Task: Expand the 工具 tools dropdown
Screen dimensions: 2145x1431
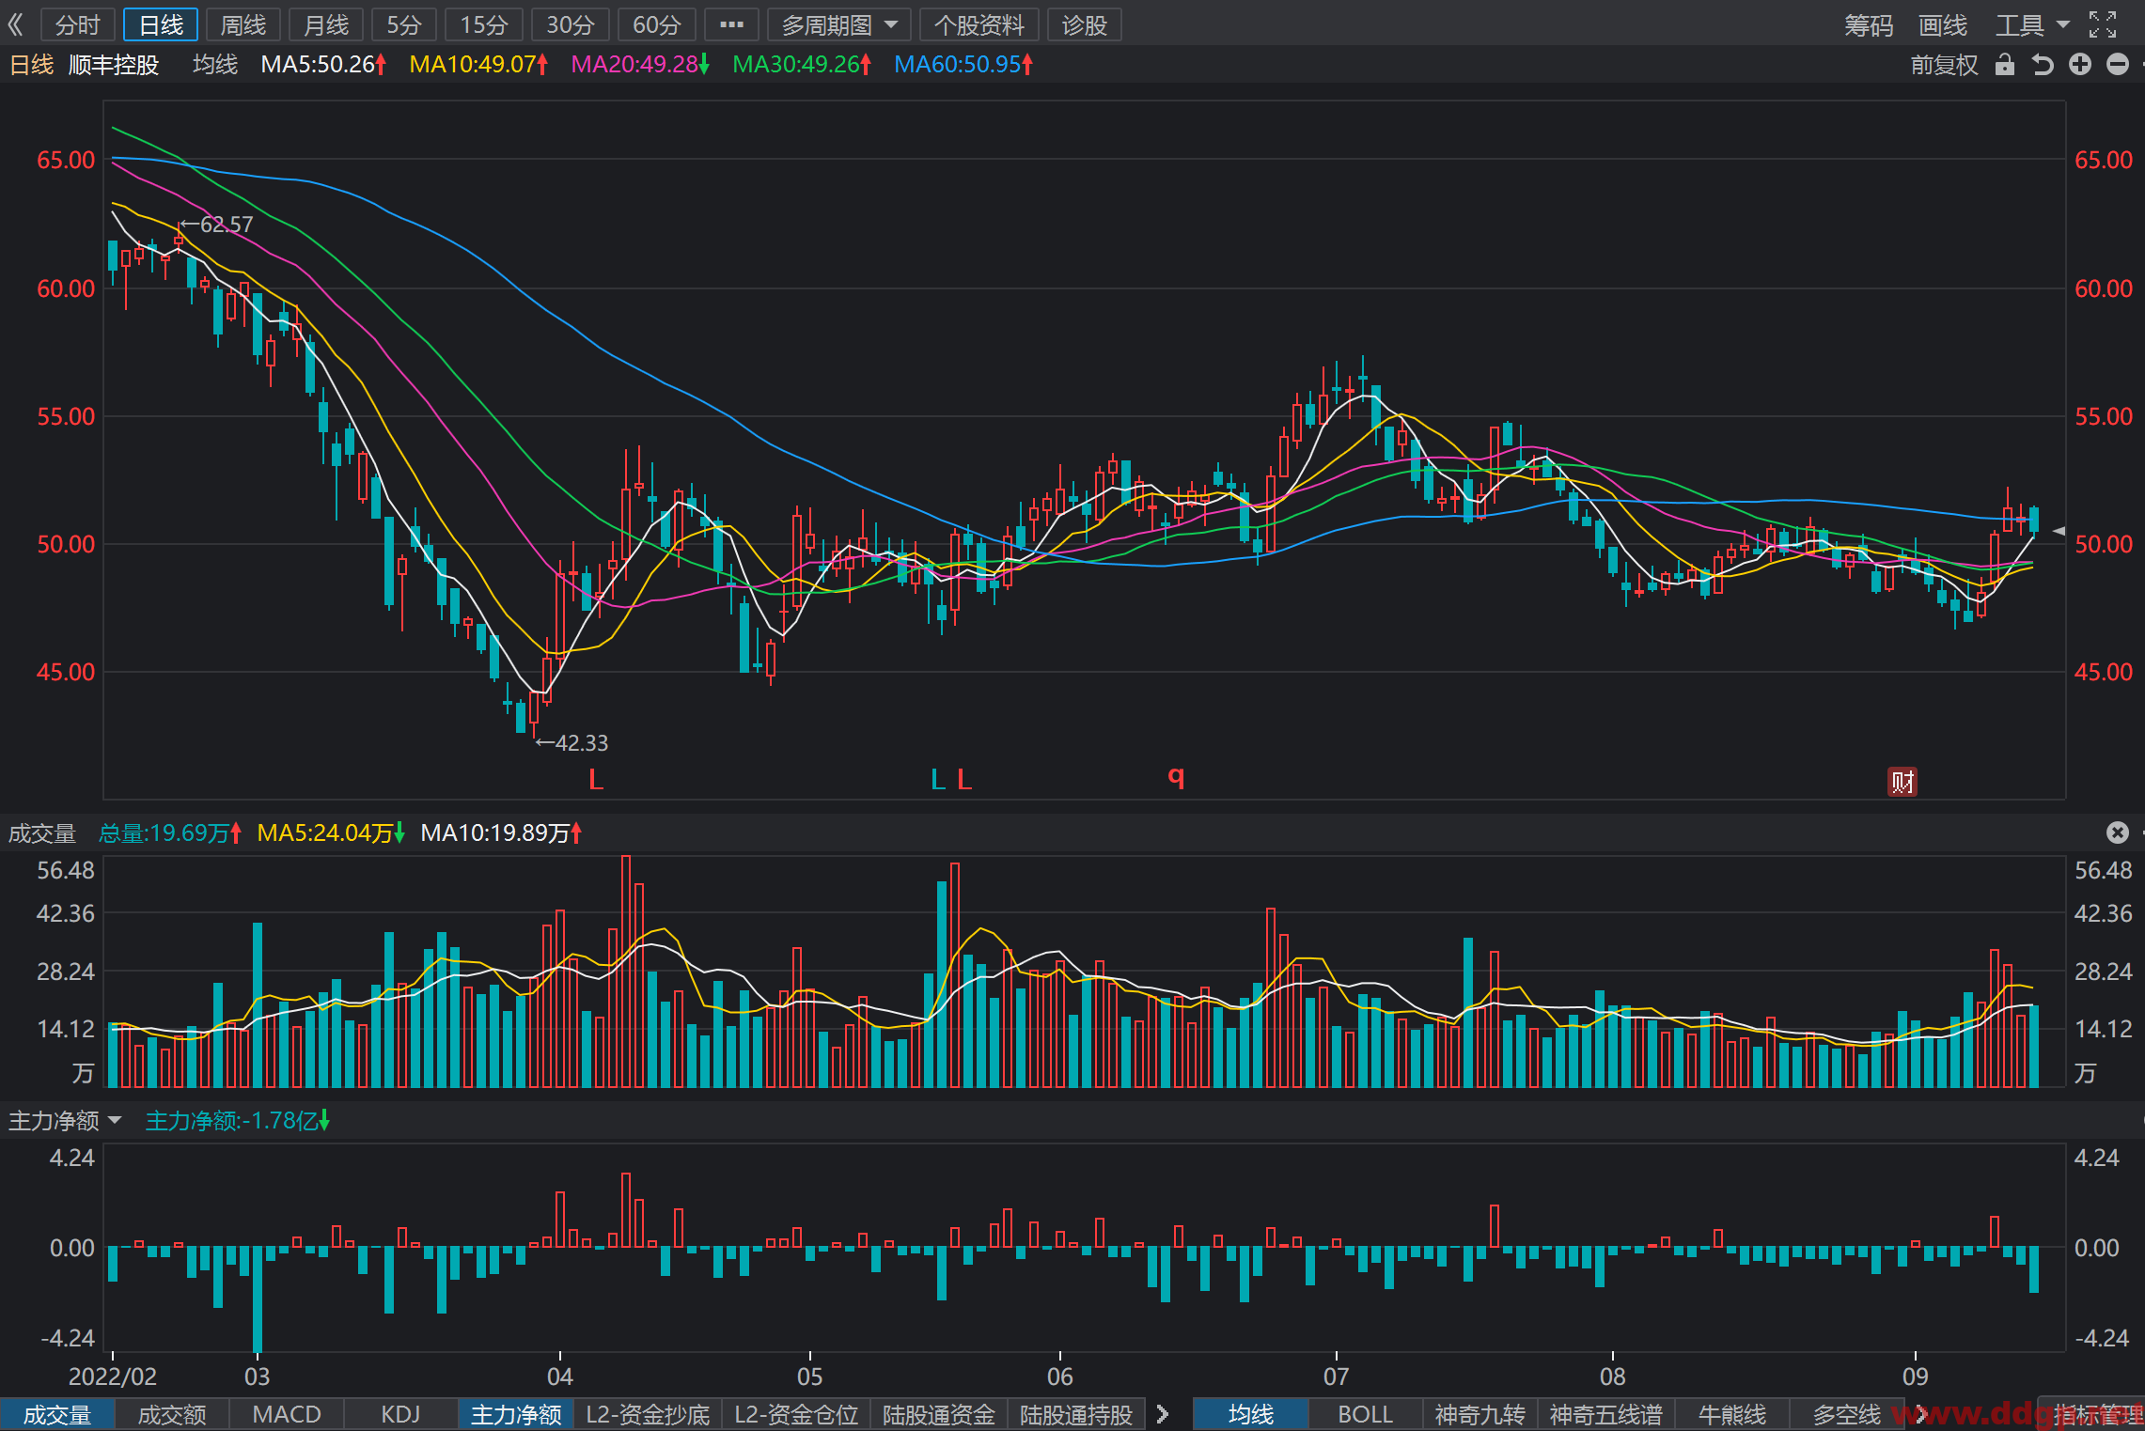Action: [2032, 25]
